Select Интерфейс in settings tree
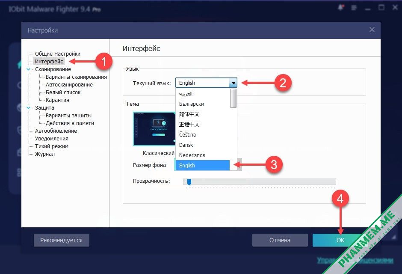 coord(49,62)
